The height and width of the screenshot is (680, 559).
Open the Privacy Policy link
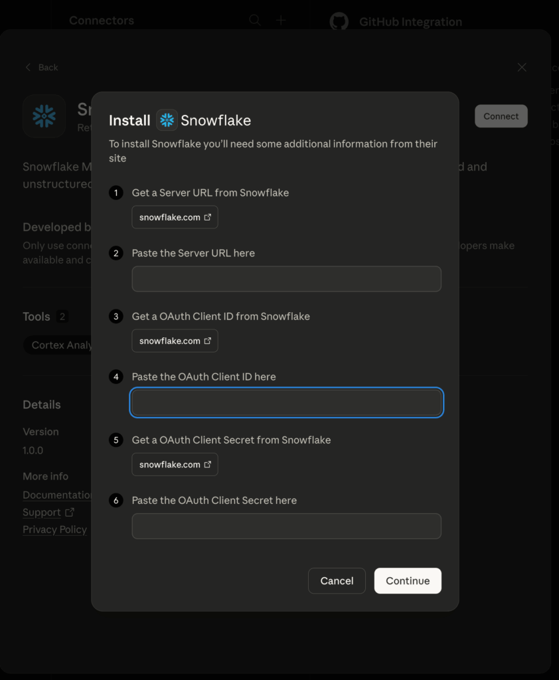tap(54, 529)
